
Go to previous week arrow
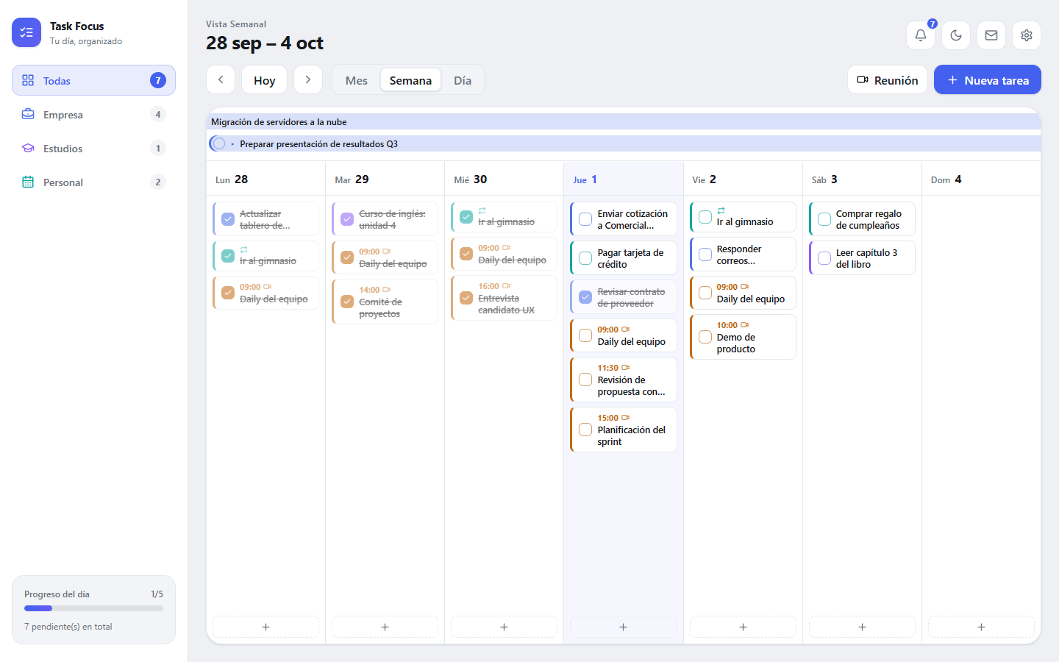pos(221,79)
